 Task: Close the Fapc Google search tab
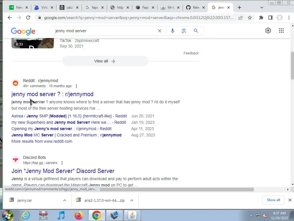click(102, 7)
